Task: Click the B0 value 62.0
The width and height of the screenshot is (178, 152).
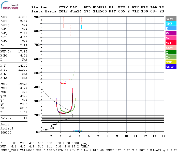Action: [x=24, y=108]
